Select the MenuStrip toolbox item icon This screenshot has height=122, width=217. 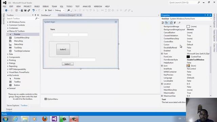[x=11, y=41]
